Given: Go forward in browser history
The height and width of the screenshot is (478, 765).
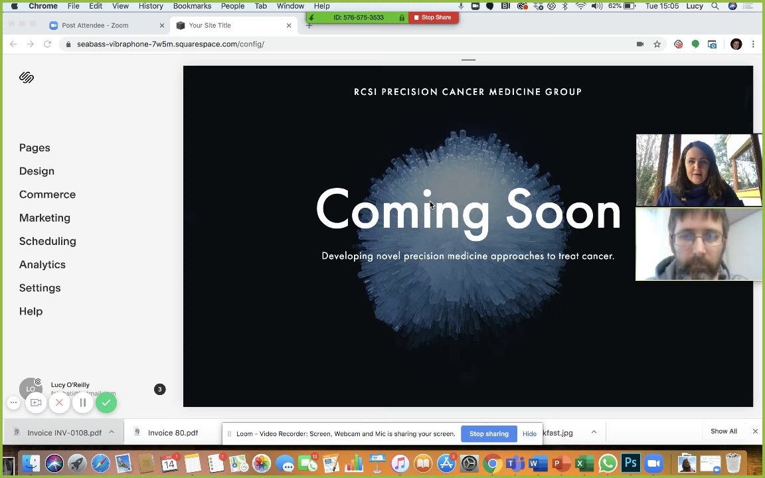Looking at the screenshot, I should [x=31, y=44].
